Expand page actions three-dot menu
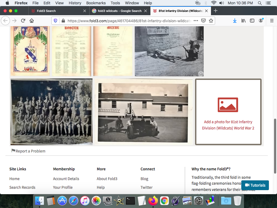Viewport: 277px width, 208px height. 196,21
